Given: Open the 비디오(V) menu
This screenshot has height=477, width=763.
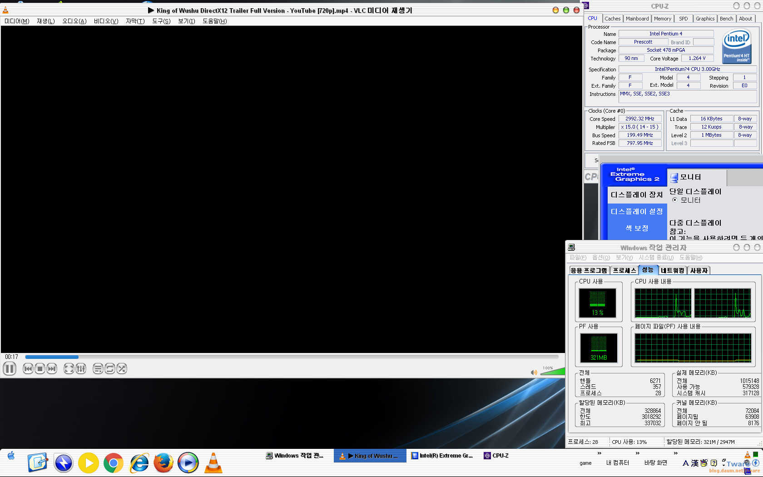Looking at the screenshot, I should (106, 21).
